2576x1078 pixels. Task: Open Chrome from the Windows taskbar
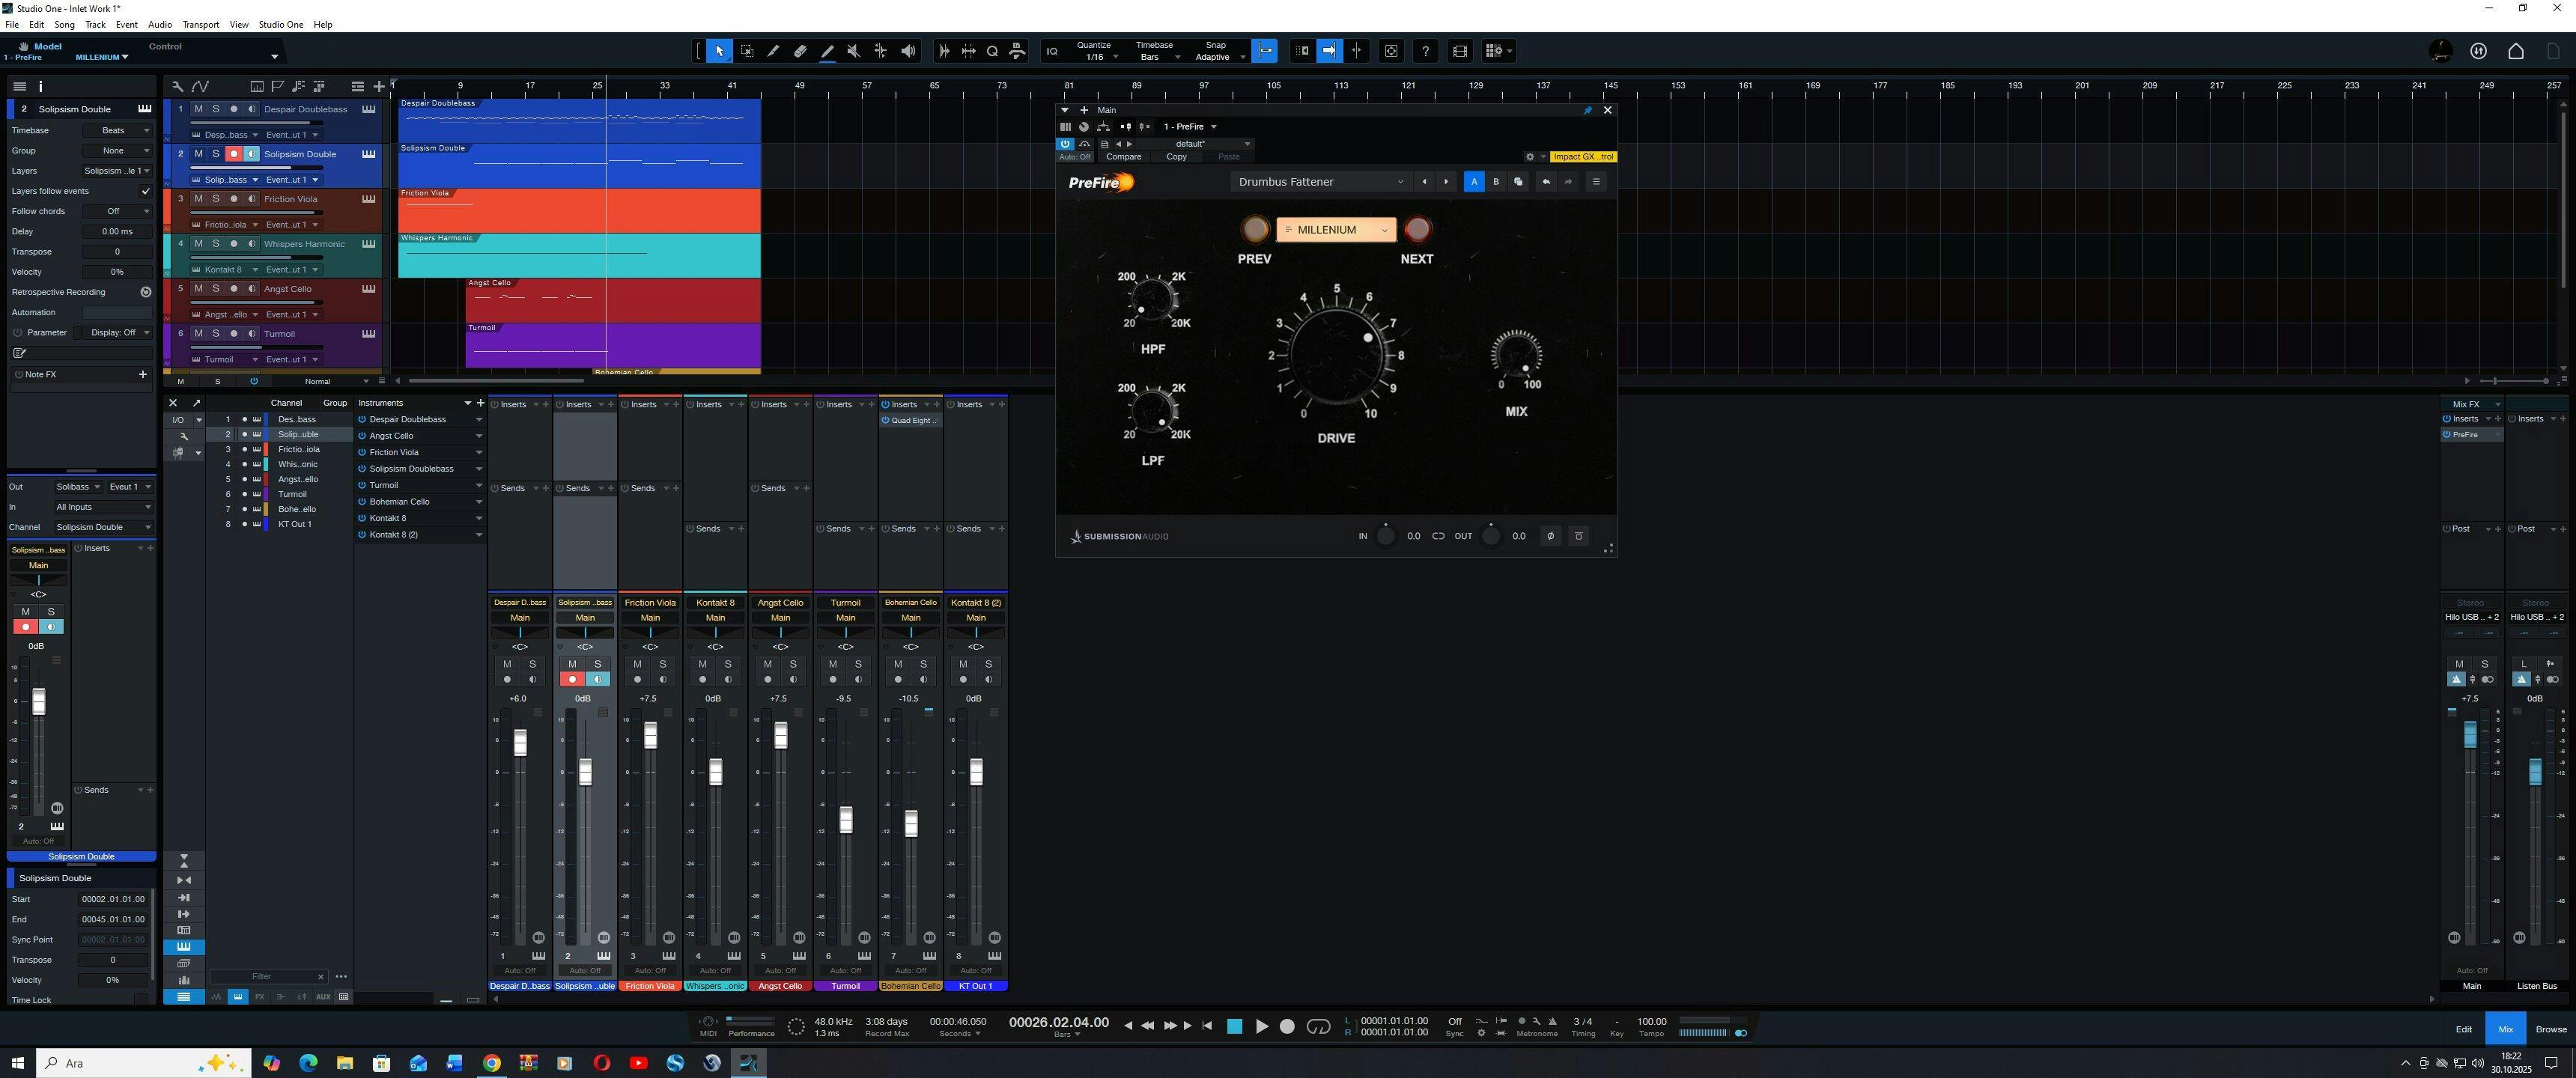[491, 1063]
